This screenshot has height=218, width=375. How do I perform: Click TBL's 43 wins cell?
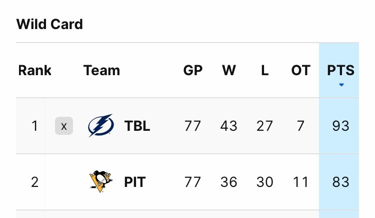click(228, 126)
